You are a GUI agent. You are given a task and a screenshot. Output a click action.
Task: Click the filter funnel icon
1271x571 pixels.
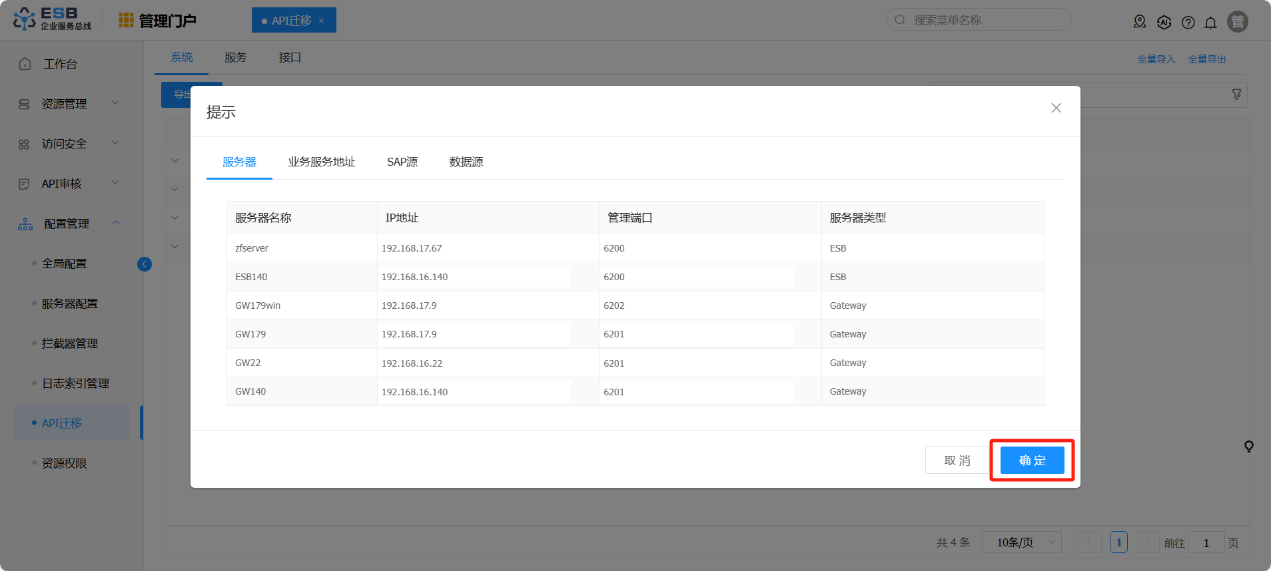[x=1236, y=95]
